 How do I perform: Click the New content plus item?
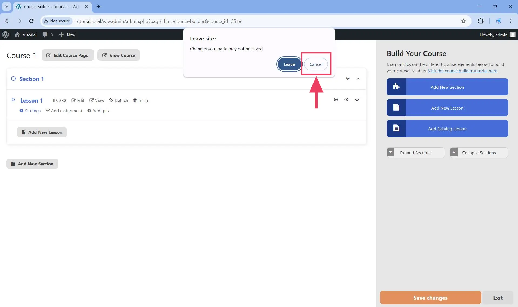tap(67, 35)
